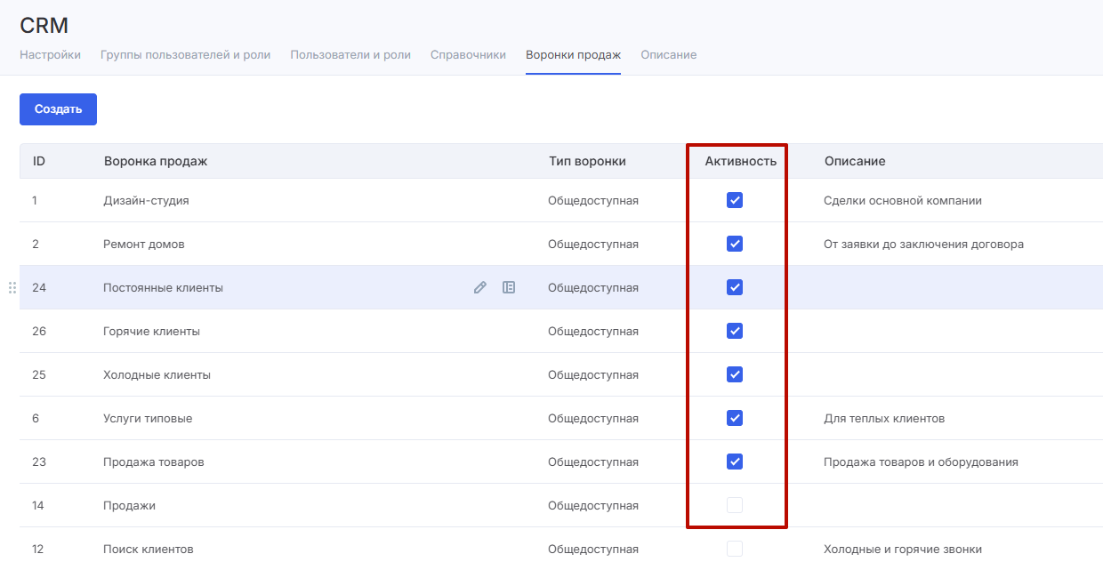Open the Описание tab
1103x570 pixels.
coord(668,55)
